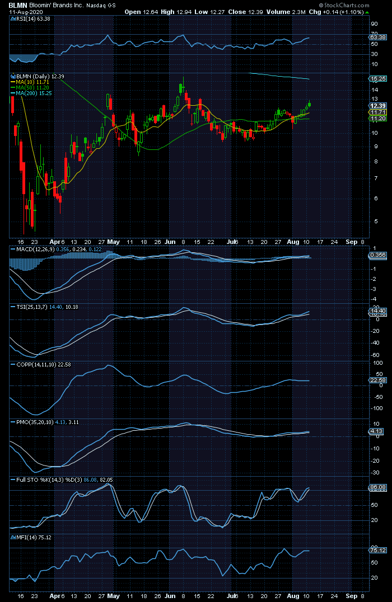Click the 11.71 price axis tag
Image resolution: width=392 pixels, height=602 pixels.
pos(378,112)
